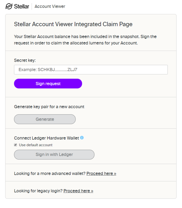The image size is (182, 208).
Task: Click 'Looking for legacy login?' text
Action: [38, 191]
